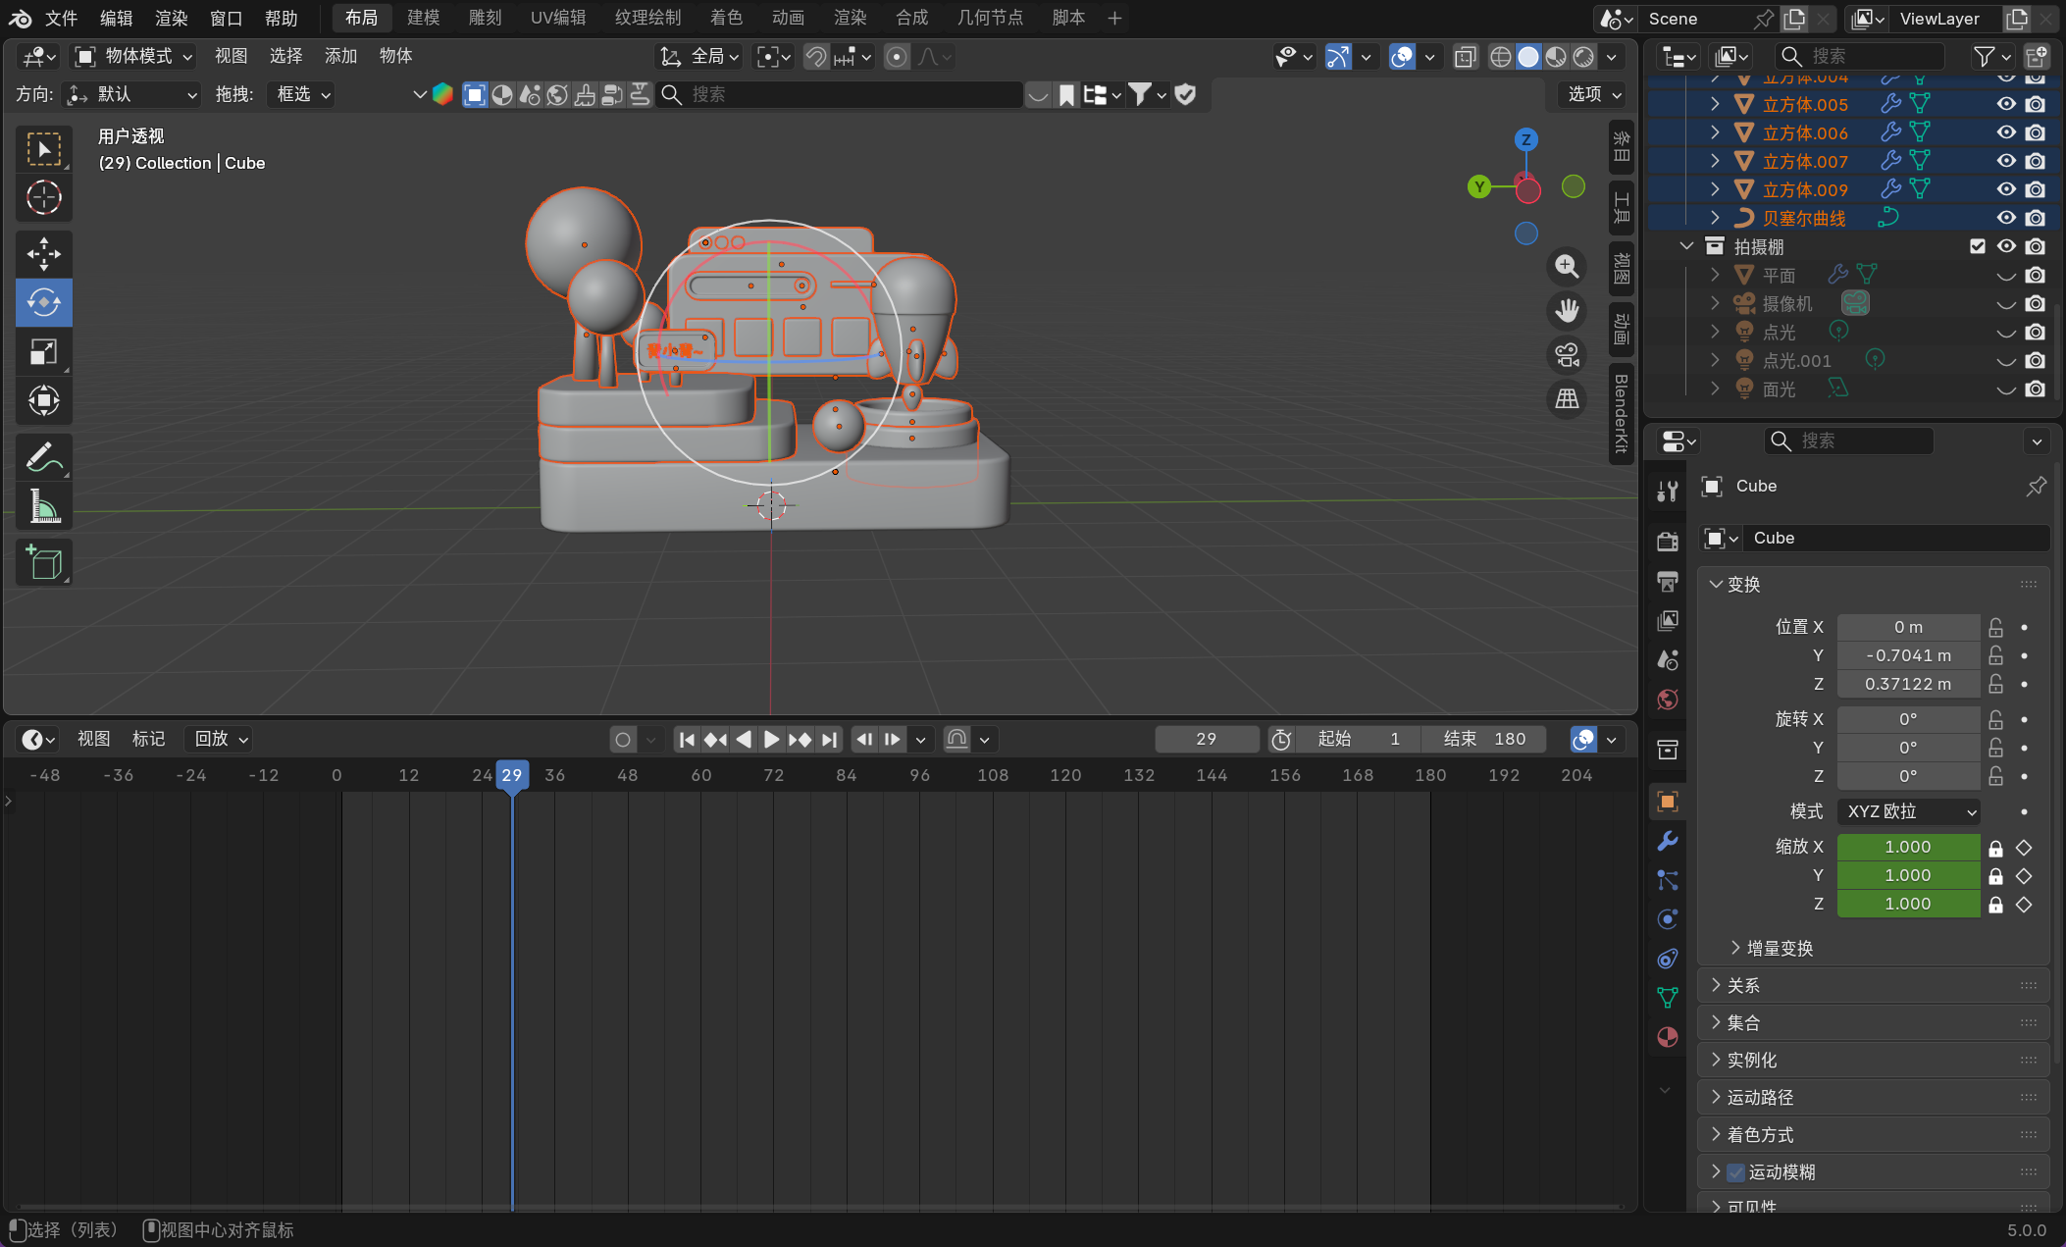Select the Move tool in toolbar
This screenshot has width=2066, height=1247.
(43, 253)
